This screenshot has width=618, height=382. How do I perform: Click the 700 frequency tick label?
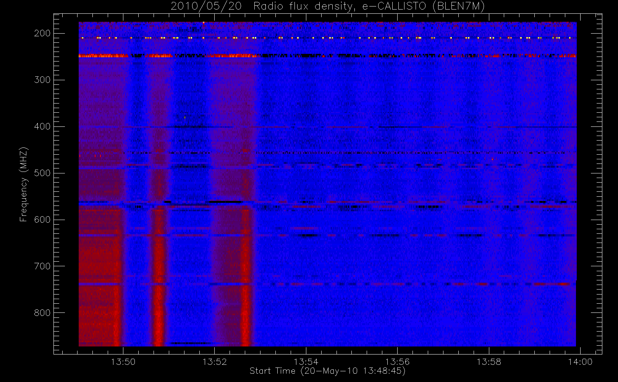(x=42, y=266)
